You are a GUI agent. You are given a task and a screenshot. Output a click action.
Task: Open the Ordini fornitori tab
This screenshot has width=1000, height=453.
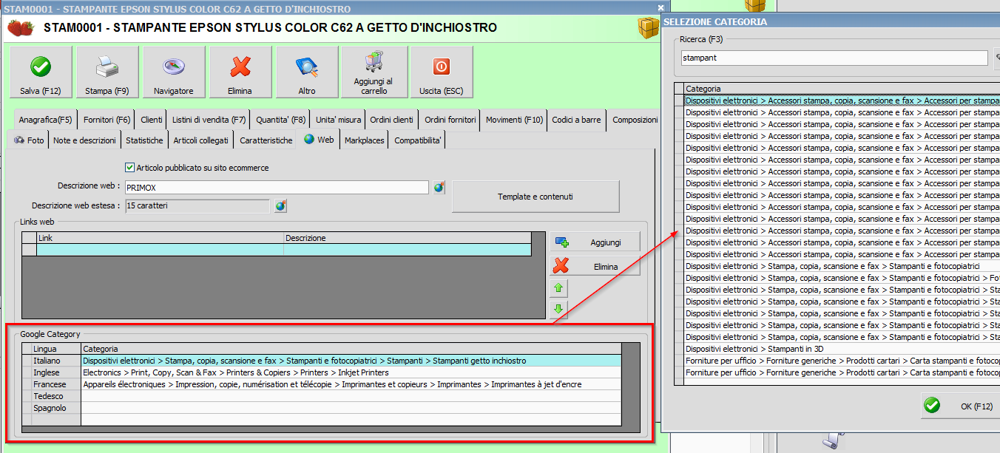point(450,120)
